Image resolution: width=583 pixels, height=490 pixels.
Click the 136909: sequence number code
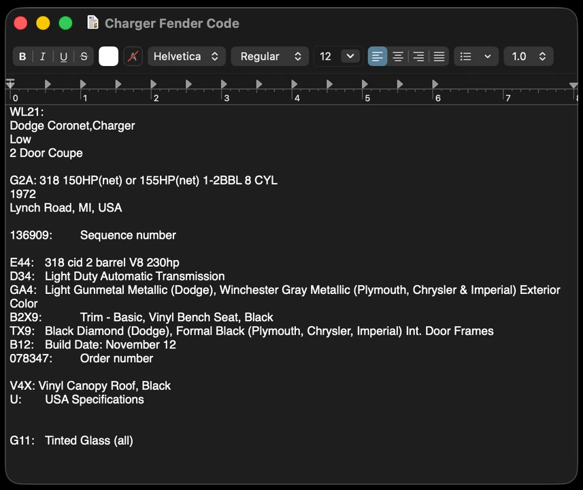pos(31,235)
